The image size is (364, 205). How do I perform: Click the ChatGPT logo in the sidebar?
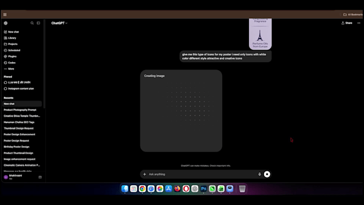[5, 23]
